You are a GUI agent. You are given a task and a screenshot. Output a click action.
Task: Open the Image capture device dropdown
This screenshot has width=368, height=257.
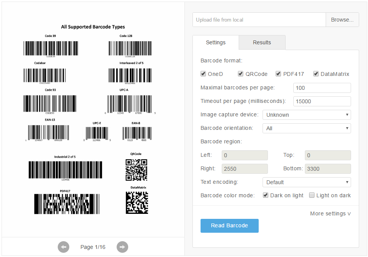[x=306, y=114]
